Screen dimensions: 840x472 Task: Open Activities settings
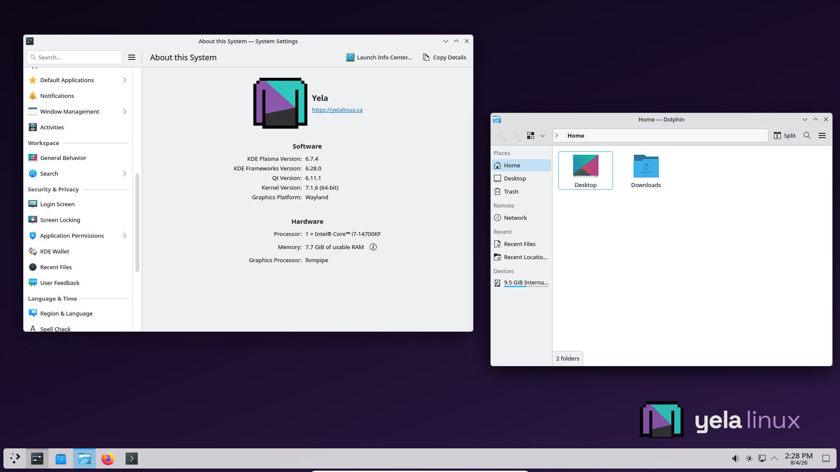click(78, 127)
